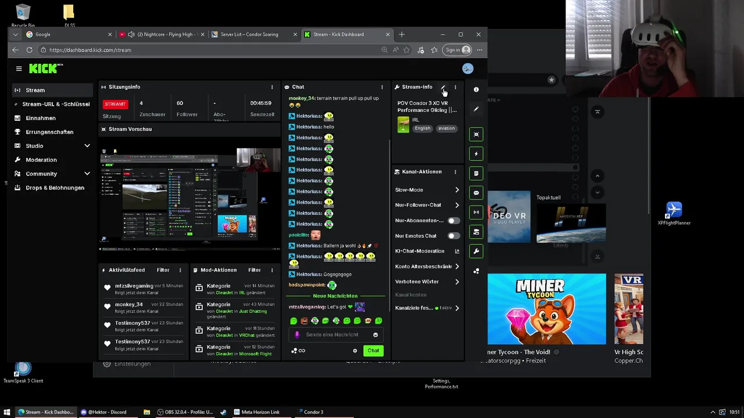This screenshot has height=418, width=744.
Task: Open the info icon in right sidebar
Action: 476,89
